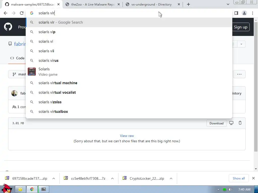
Task: Click the browser forward arrow
Action: point(14,13)
